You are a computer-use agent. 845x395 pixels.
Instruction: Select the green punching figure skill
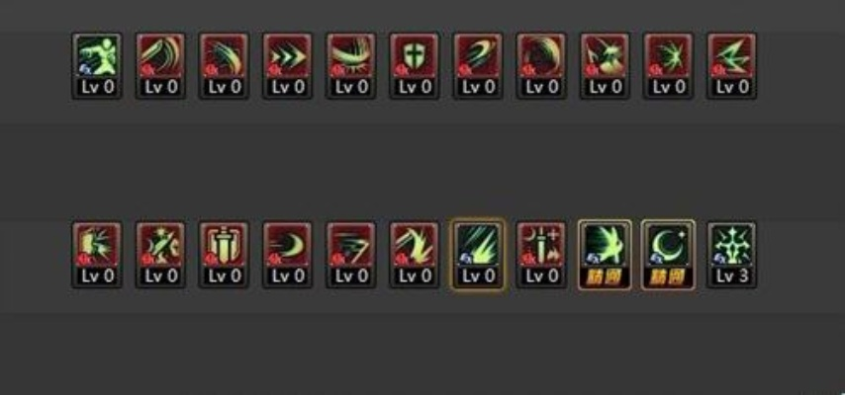tap(97, 65)
